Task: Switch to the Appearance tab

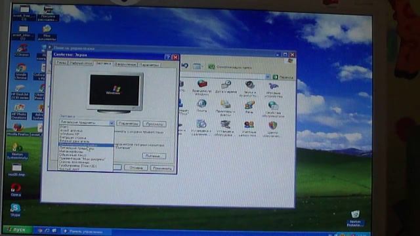Action: click(125, 64)
